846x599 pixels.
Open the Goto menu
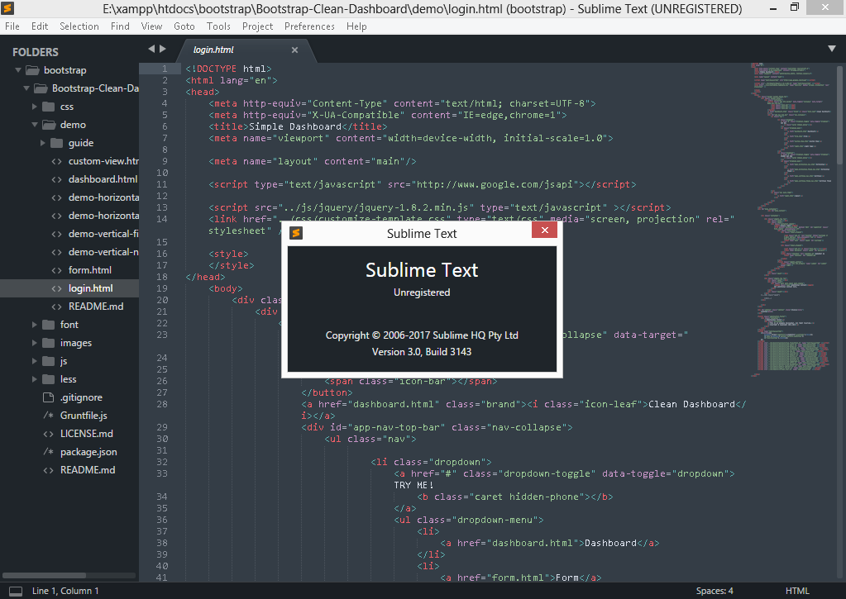coord(184,26)
